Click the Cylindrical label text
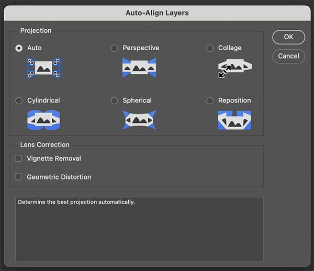Viewport: 314px width, 271px height. pyautogui.click(x=43, y=100)
